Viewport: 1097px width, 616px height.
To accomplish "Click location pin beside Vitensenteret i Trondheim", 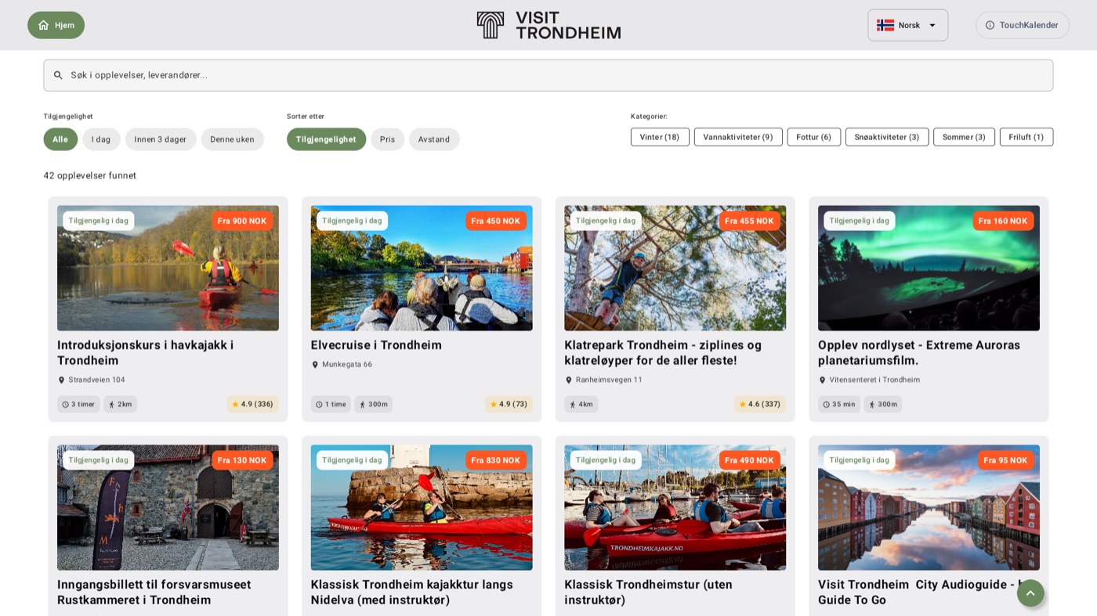I will (x=823, y=380).
